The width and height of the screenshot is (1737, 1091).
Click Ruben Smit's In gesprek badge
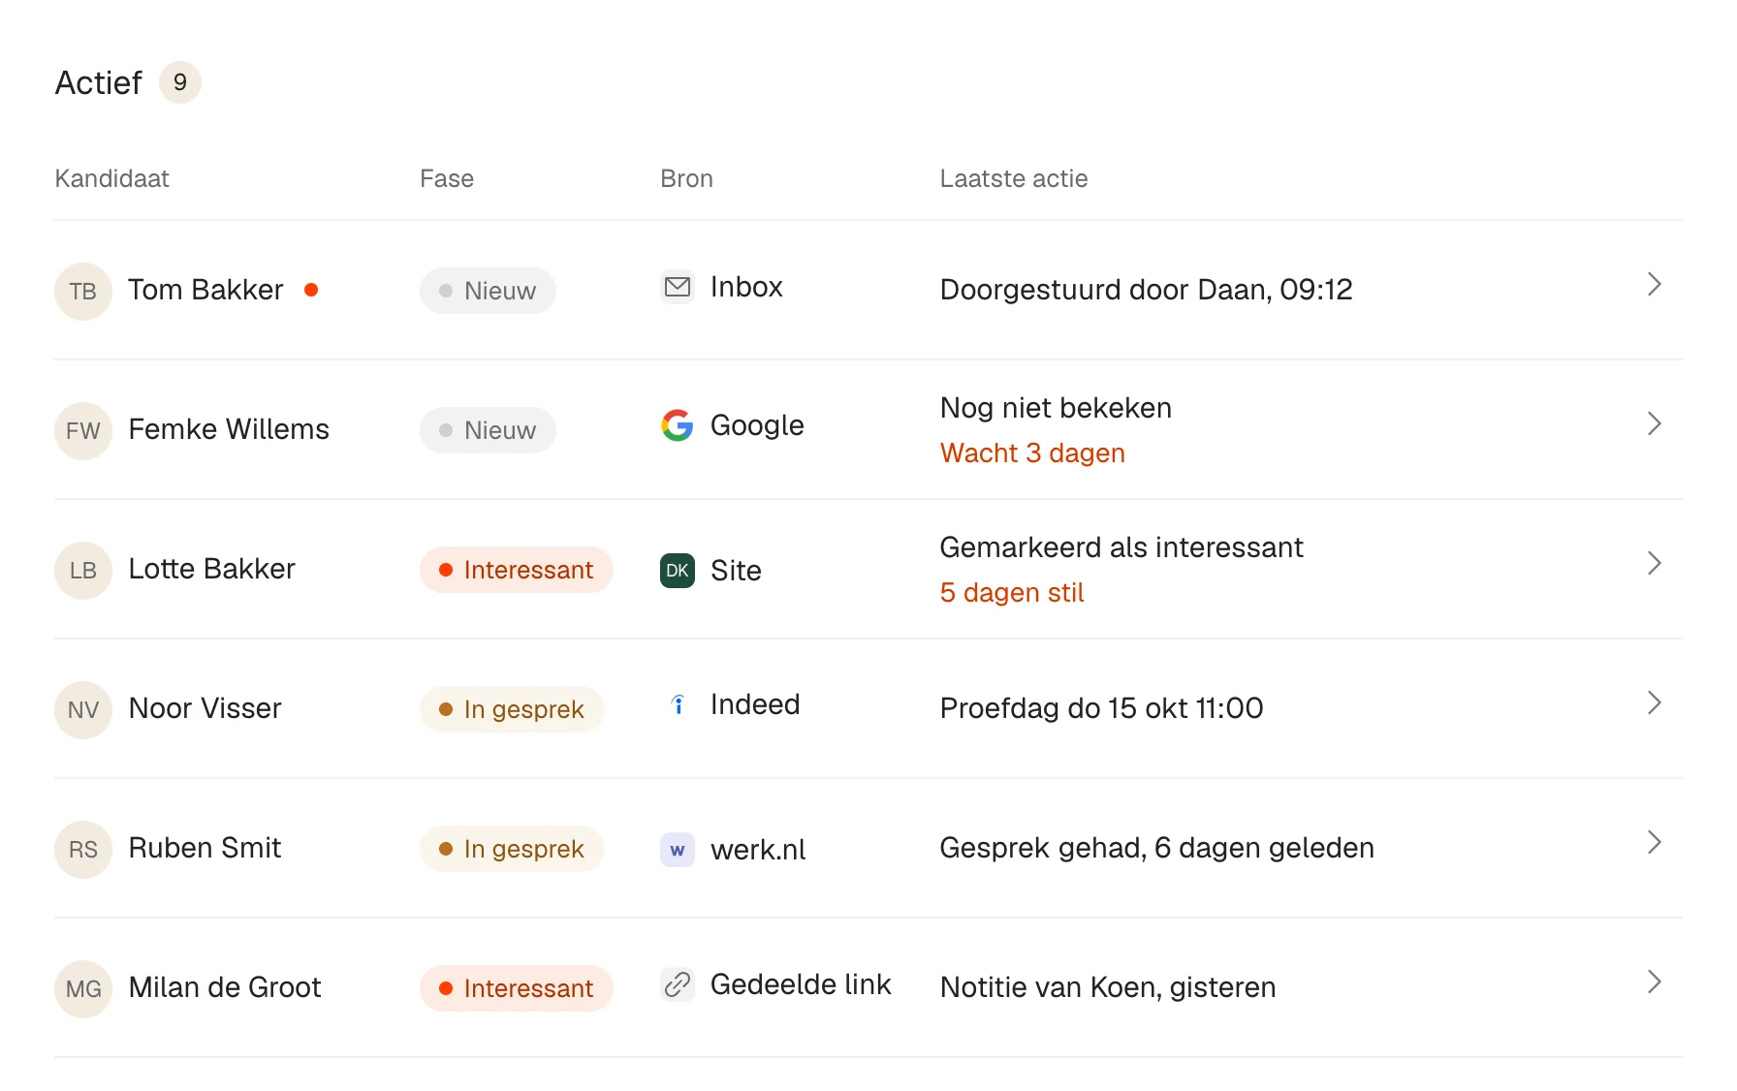(512, 849)
